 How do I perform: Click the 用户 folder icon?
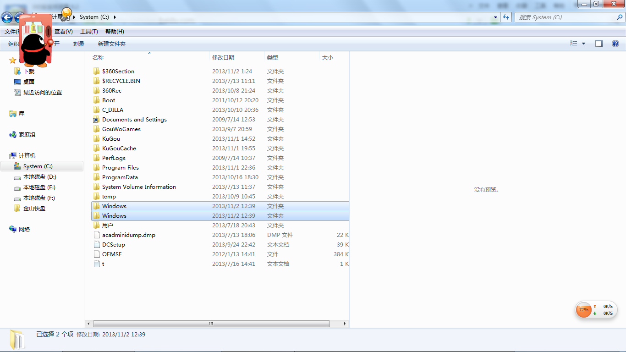coord(96,225)
